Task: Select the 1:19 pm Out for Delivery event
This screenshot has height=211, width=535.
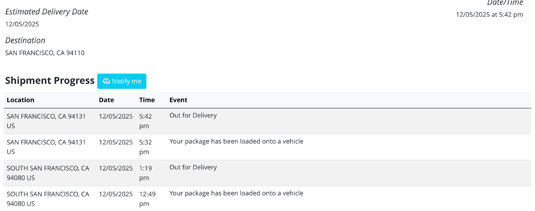Action: pyautogui.click(x=193, y=167)
